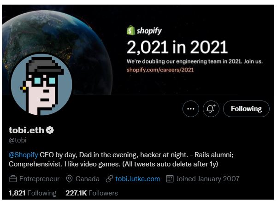Open the three-dots more options menu
The height and width of the screenshot is (201, 277).
[x=191, y=109]
